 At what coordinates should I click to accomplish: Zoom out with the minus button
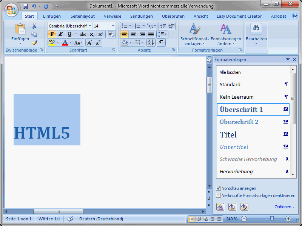[243, 219]
